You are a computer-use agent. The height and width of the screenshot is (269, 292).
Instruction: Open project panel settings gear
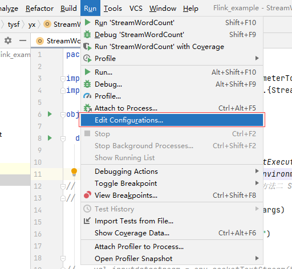pos(8,40)
